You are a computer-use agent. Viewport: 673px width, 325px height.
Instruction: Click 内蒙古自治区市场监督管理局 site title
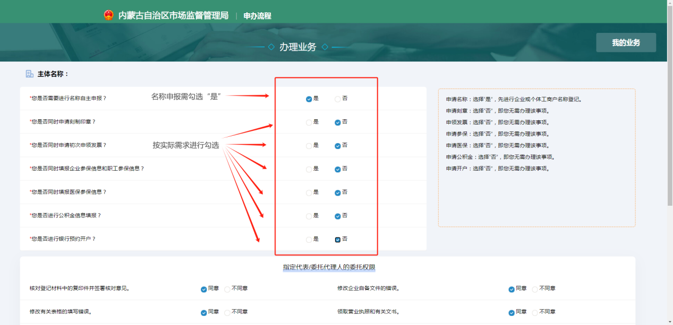[173, 15]
